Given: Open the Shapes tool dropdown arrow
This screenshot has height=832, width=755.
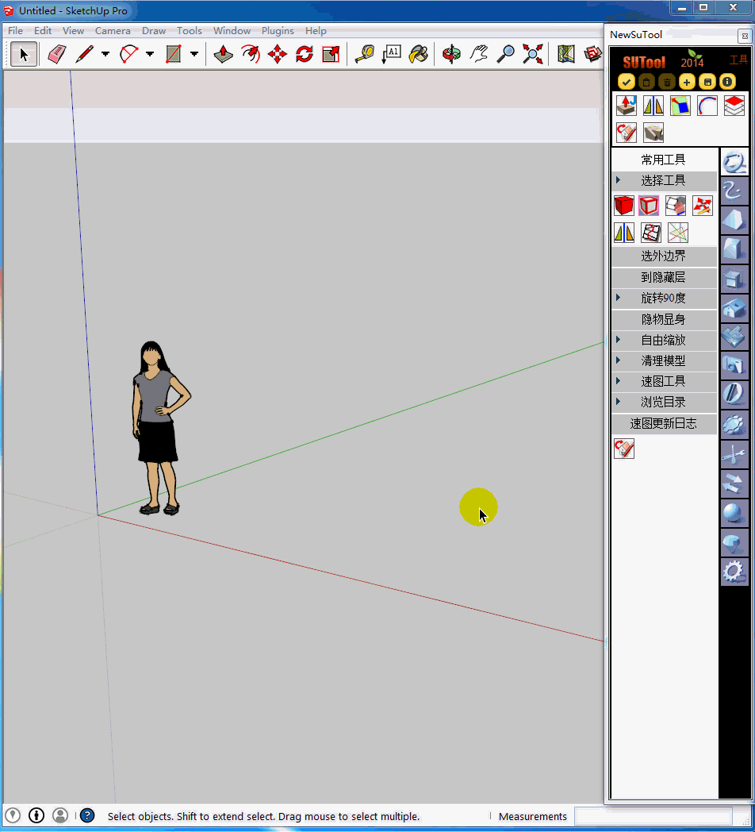Looking at the screenshot, I should coord(194,54).
